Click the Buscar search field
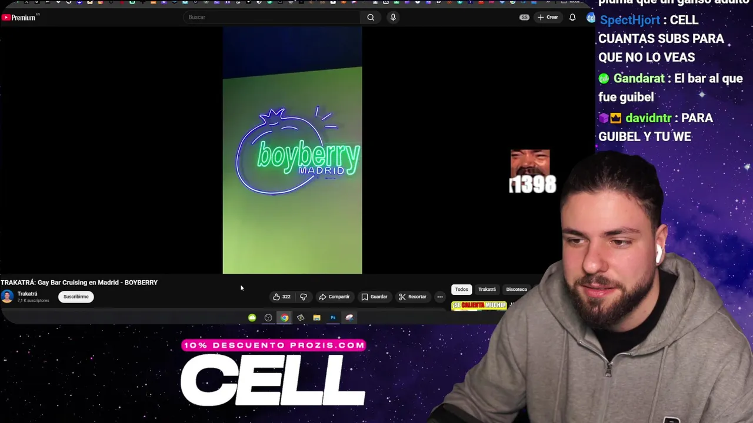This screenshot has width=753, height=423. 272,17
